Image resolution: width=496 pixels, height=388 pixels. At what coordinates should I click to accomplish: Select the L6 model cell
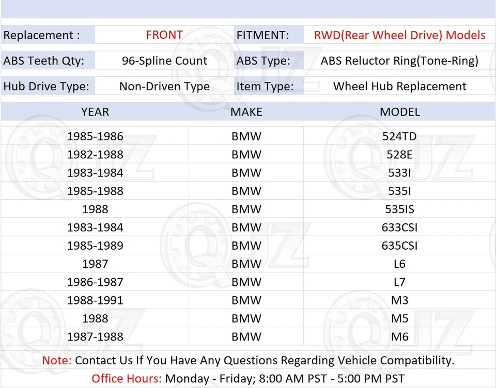tap(399, 264)
